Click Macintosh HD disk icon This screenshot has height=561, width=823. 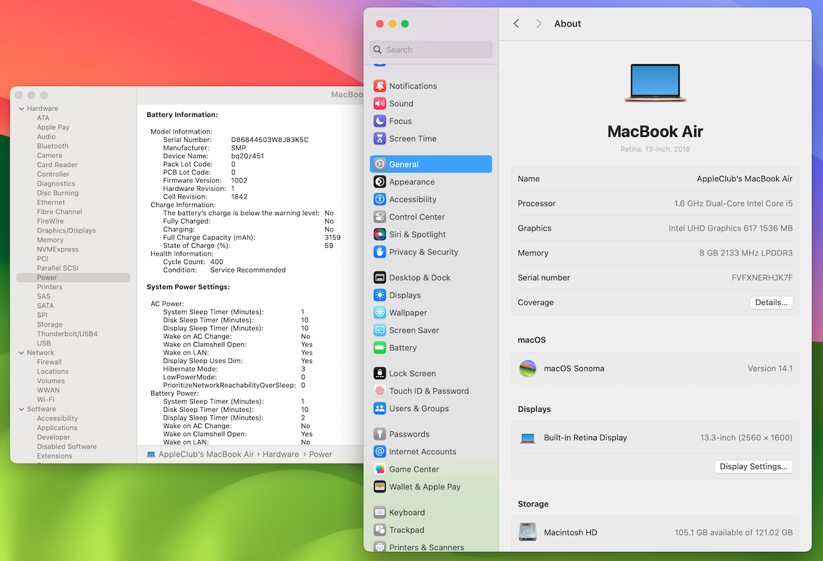pyautogui.click(x=528, y=532)
